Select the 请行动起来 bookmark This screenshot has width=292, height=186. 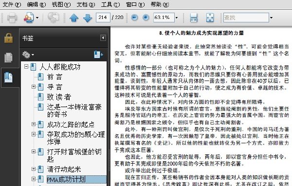pyautogui.click(x=64, y=169)
